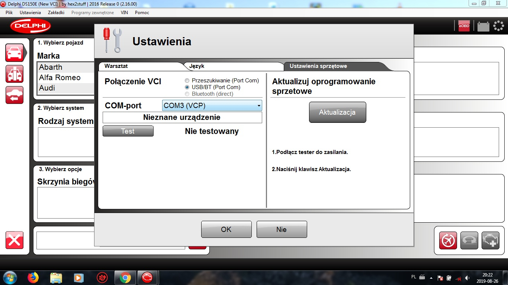This screenshot has height=285, width=508.
Task: Select Bluetooth (direct) radio option
Action: (187, 94)
